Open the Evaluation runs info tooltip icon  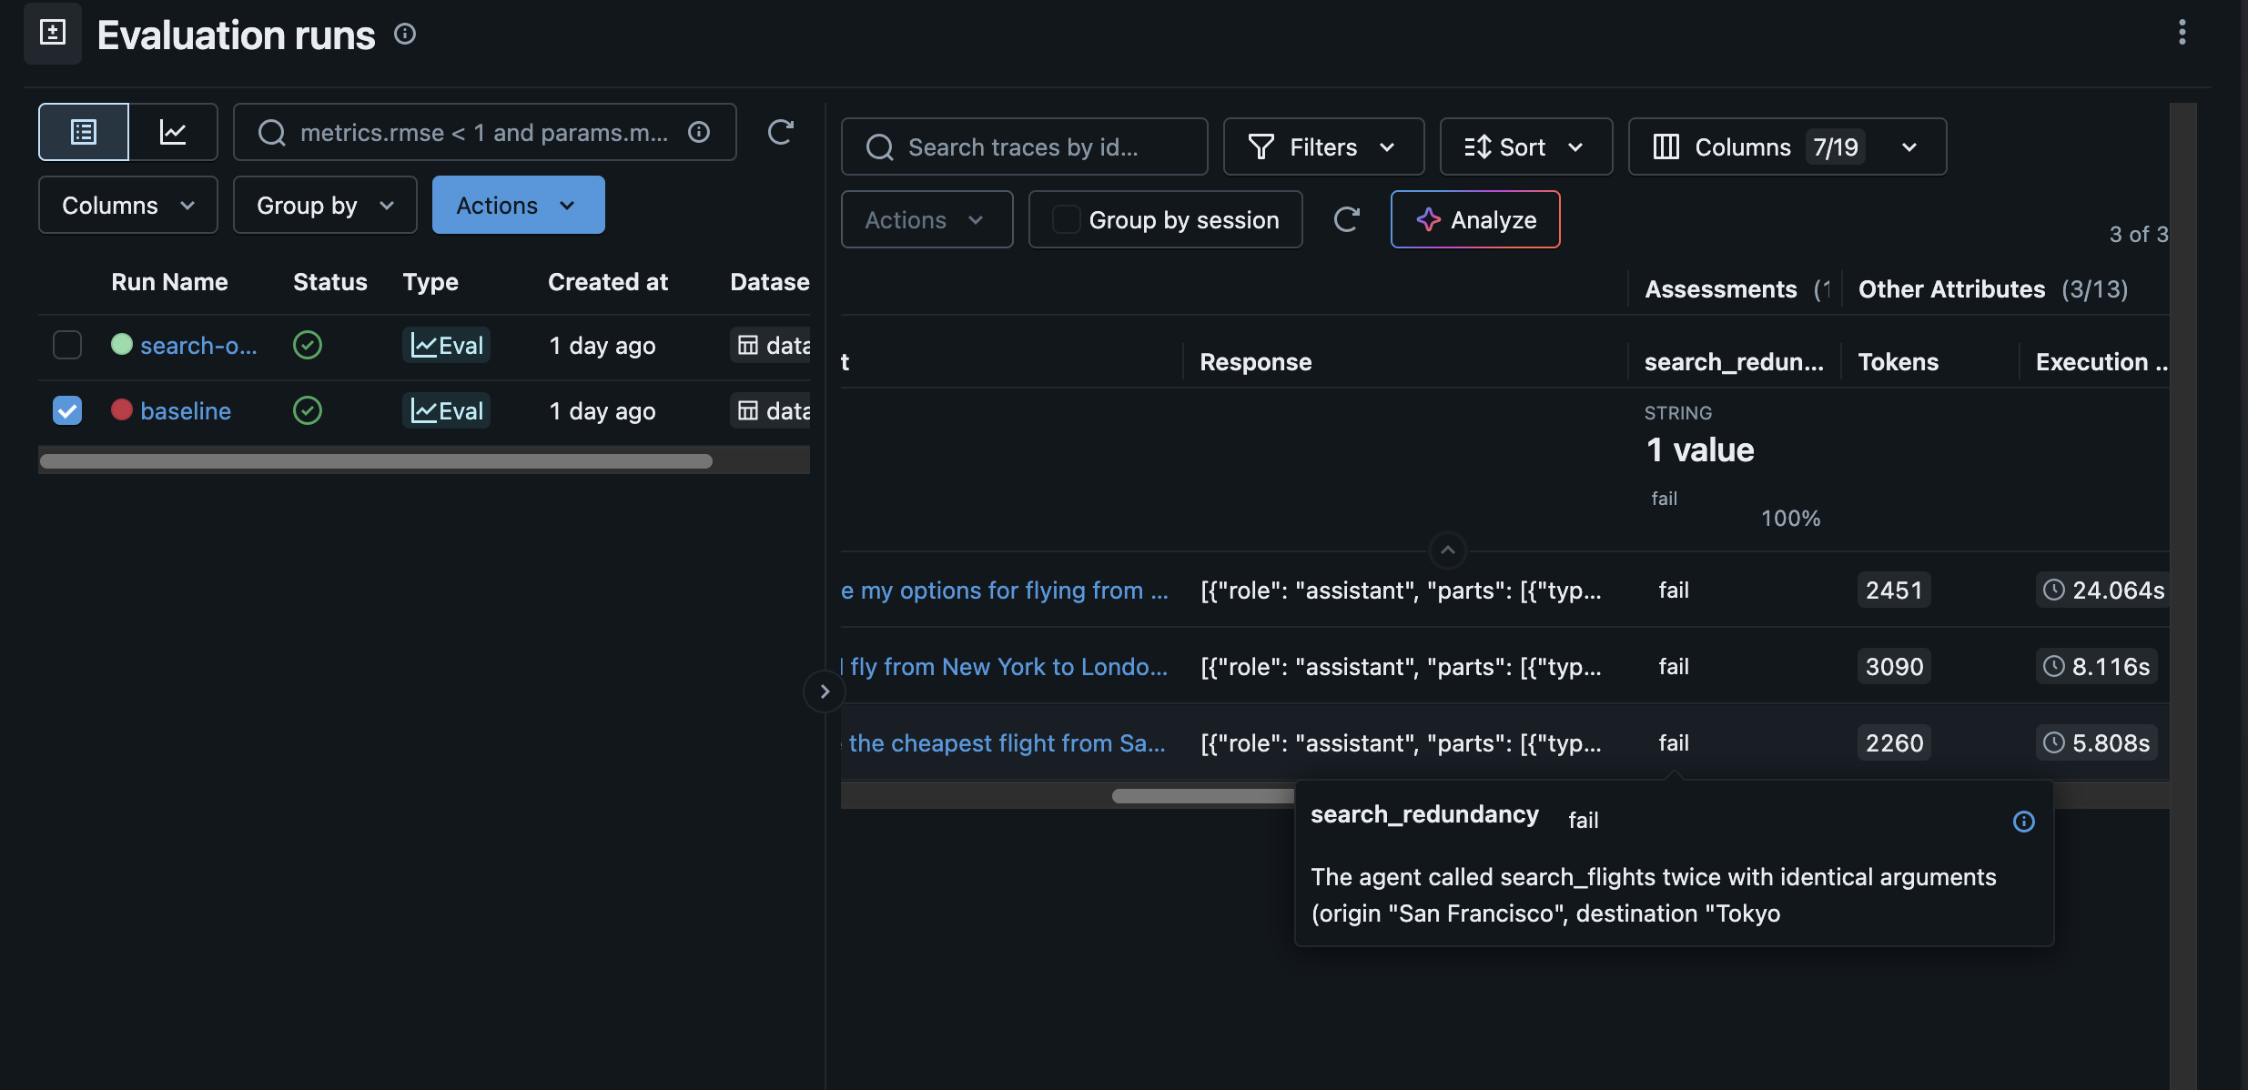pyautogui.click(x=405, y=35)
